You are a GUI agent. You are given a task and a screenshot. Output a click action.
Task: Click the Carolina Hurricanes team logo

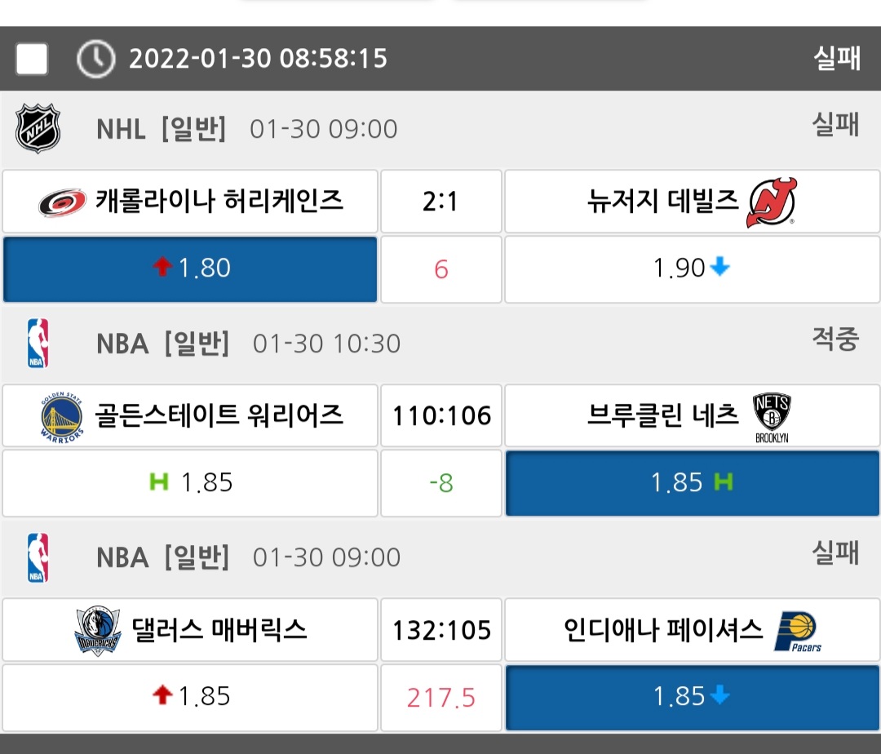[62, 202]
